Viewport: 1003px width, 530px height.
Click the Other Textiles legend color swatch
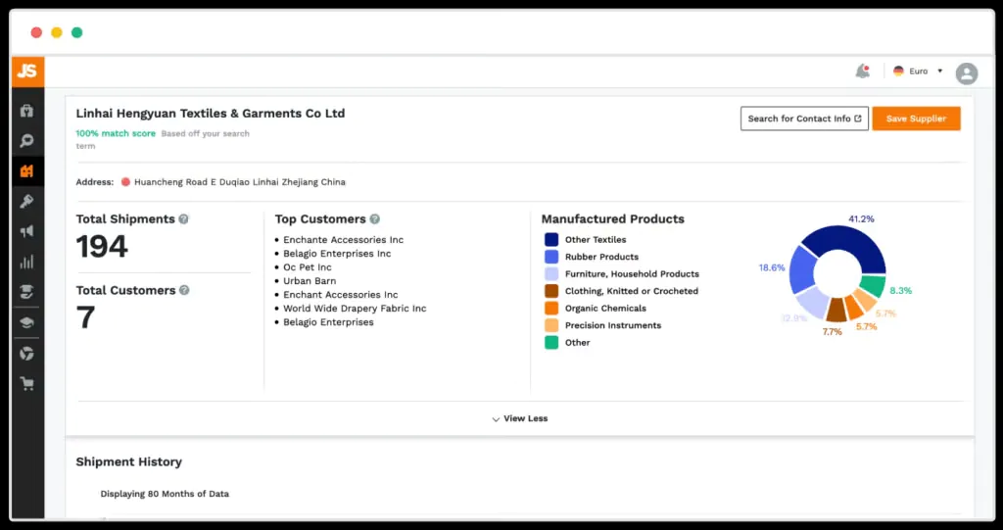551,240
